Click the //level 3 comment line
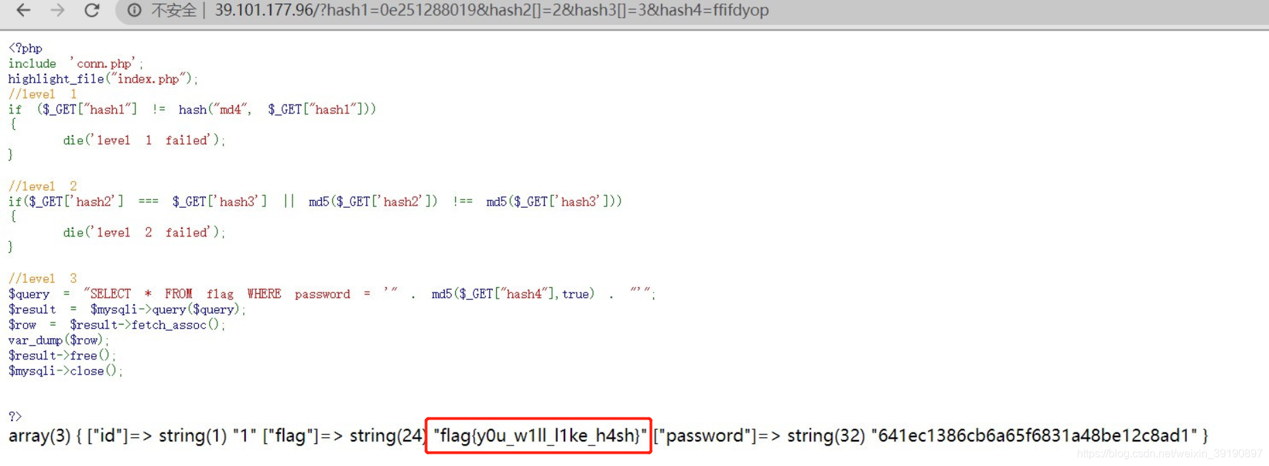Image resolution: width=1269 pixels, height=466 pixels. tap(42, 279)
